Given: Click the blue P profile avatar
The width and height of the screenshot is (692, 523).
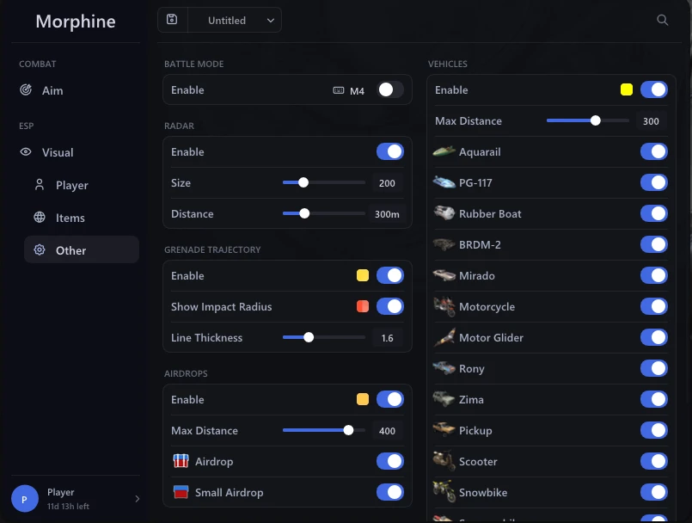Looking at the screenshot, I should coord(25,499).
